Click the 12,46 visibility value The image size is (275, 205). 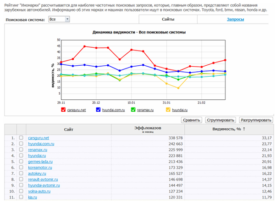point(267,192)
